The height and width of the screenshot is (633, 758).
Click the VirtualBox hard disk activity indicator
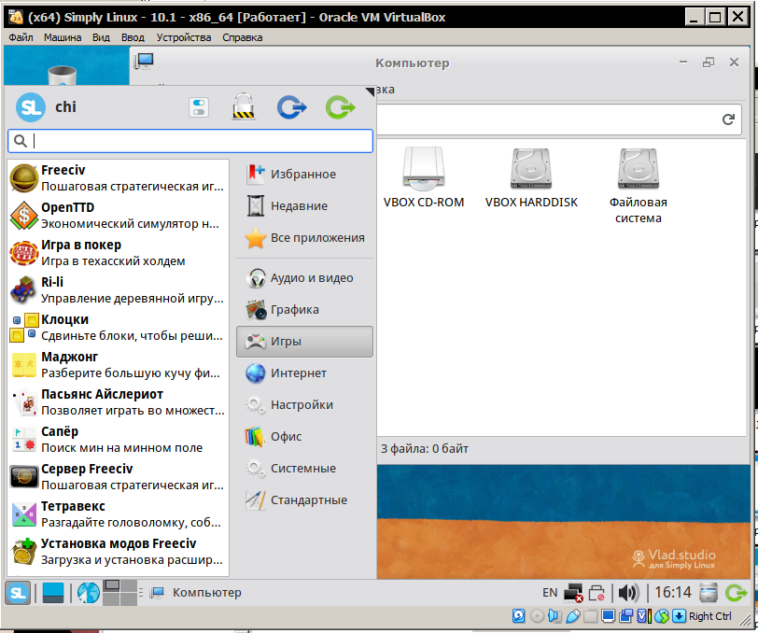pos(519,616)
